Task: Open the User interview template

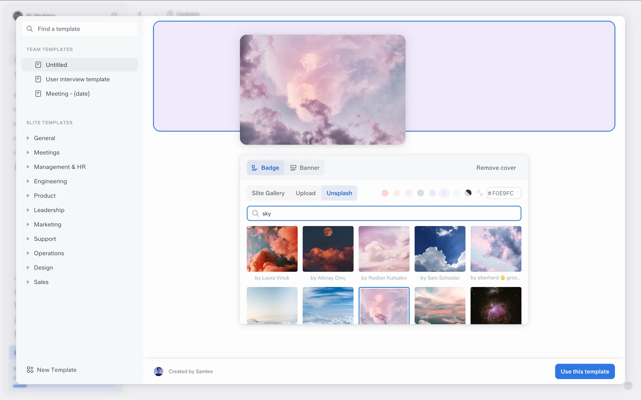Action: click(x=77, y=79)
